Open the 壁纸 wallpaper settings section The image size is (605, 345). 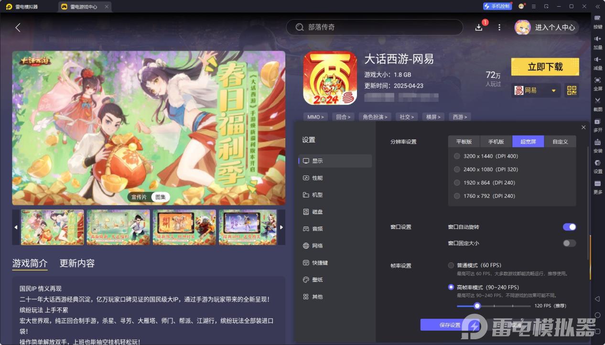335,280
